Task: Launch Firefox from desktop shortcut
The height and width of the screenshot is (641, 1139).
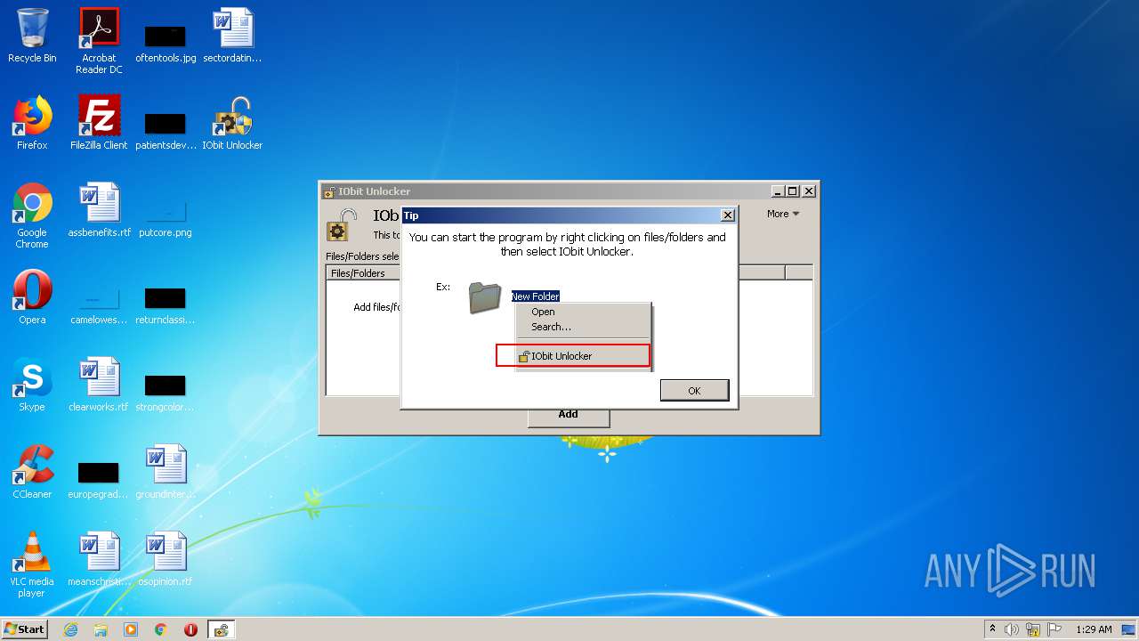Action: [32, 123]
